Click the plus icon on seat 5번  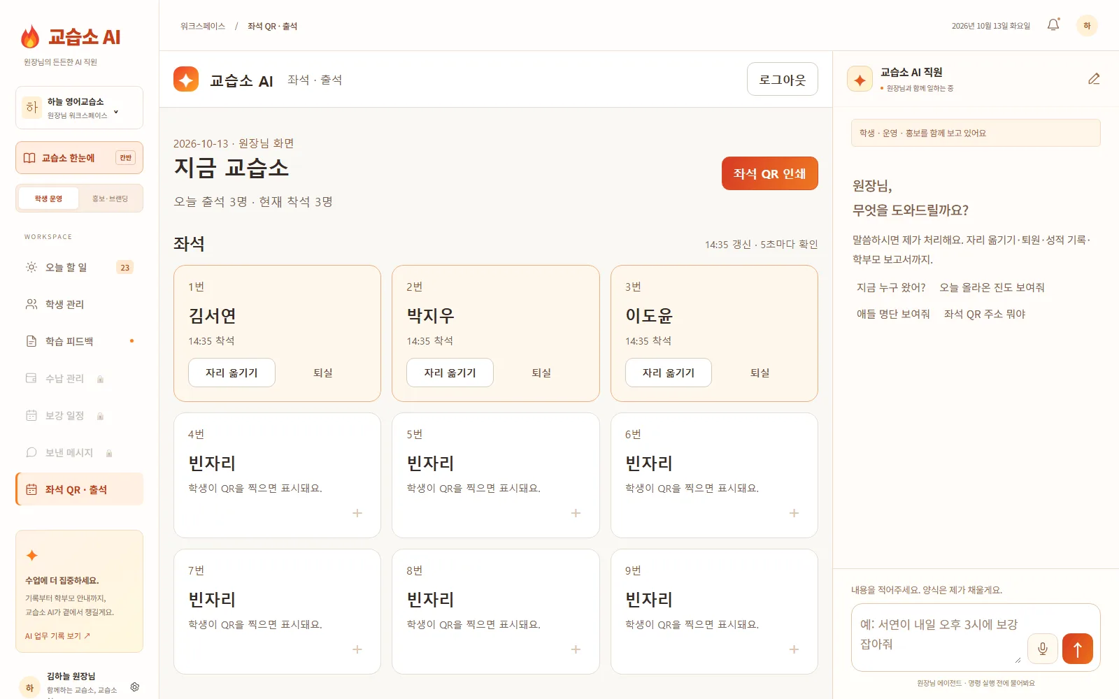576,513
